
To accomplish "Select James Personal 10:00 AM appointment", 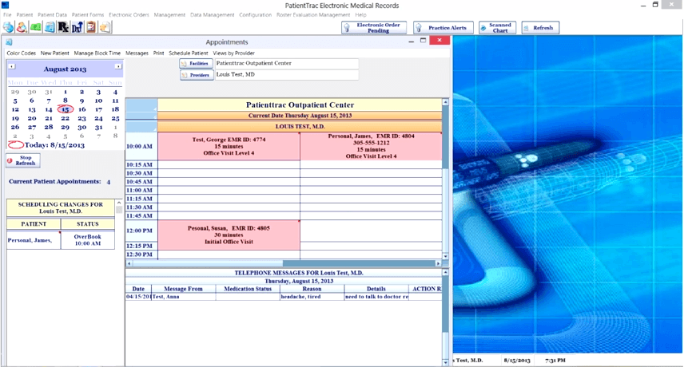I will (x=372, y=146).
